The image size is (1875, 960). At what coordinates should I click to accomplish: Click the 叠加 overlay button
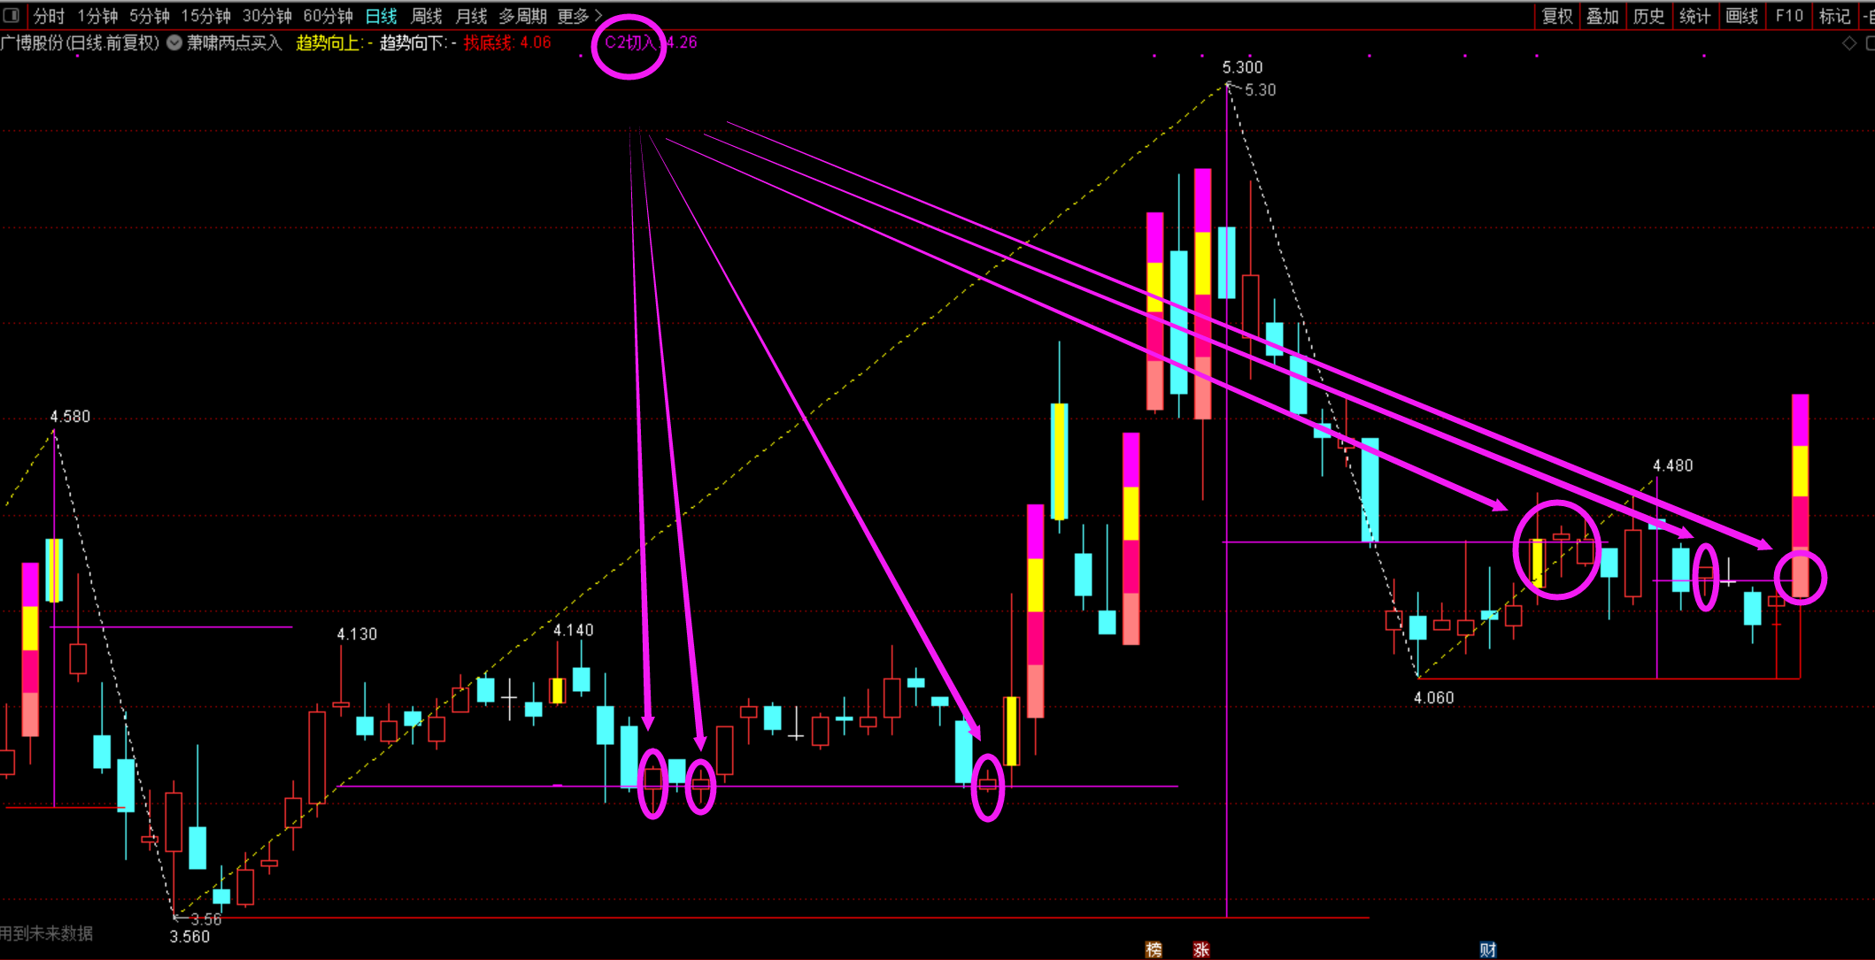1602,16
